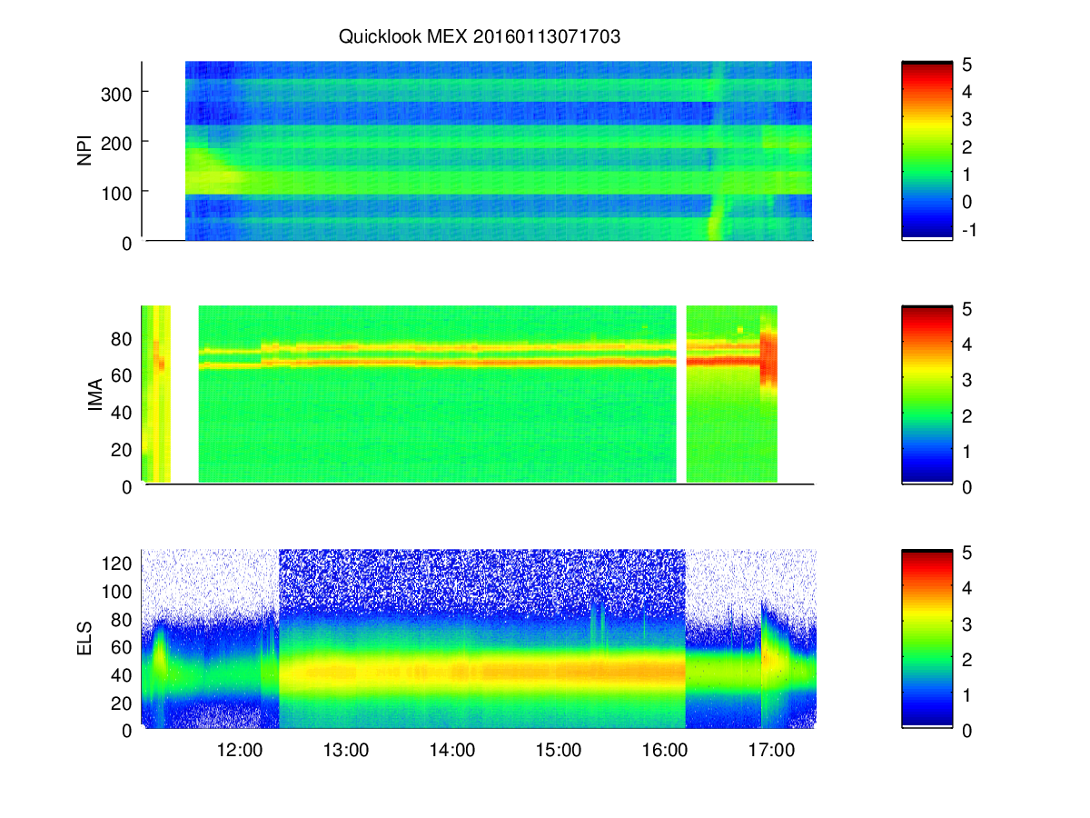The width and height of the screenshot is (1090, 818).
Task: Click the 100 tick on NPI axis
Action: [x=119, y=192]
